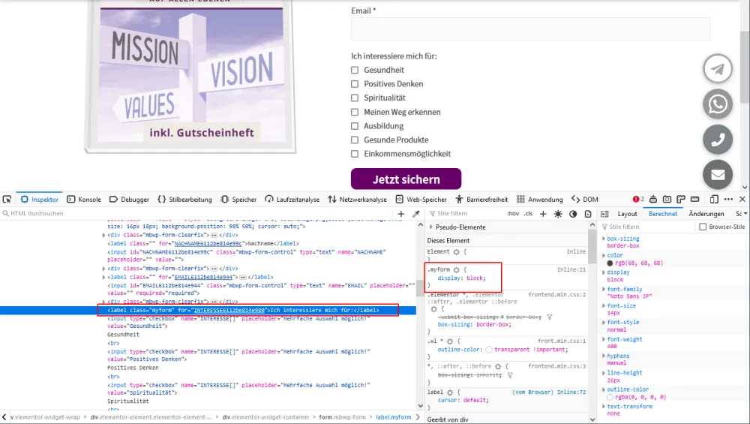The height and width of the screenshot is (424, 750).
Task: Check the Meinen Weg erkennen checkbox
Action: 355,112
